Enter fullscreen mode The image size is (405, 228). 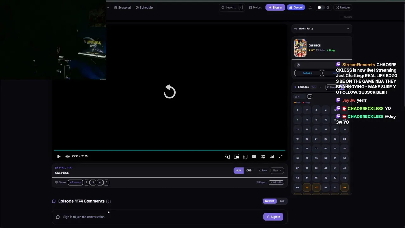click(281, 156)
